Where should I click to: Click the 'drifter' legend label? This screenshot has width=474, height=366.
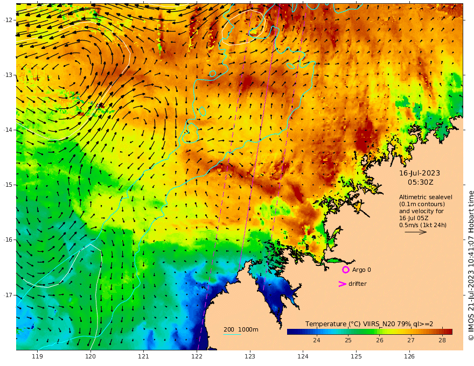(358, 284)
